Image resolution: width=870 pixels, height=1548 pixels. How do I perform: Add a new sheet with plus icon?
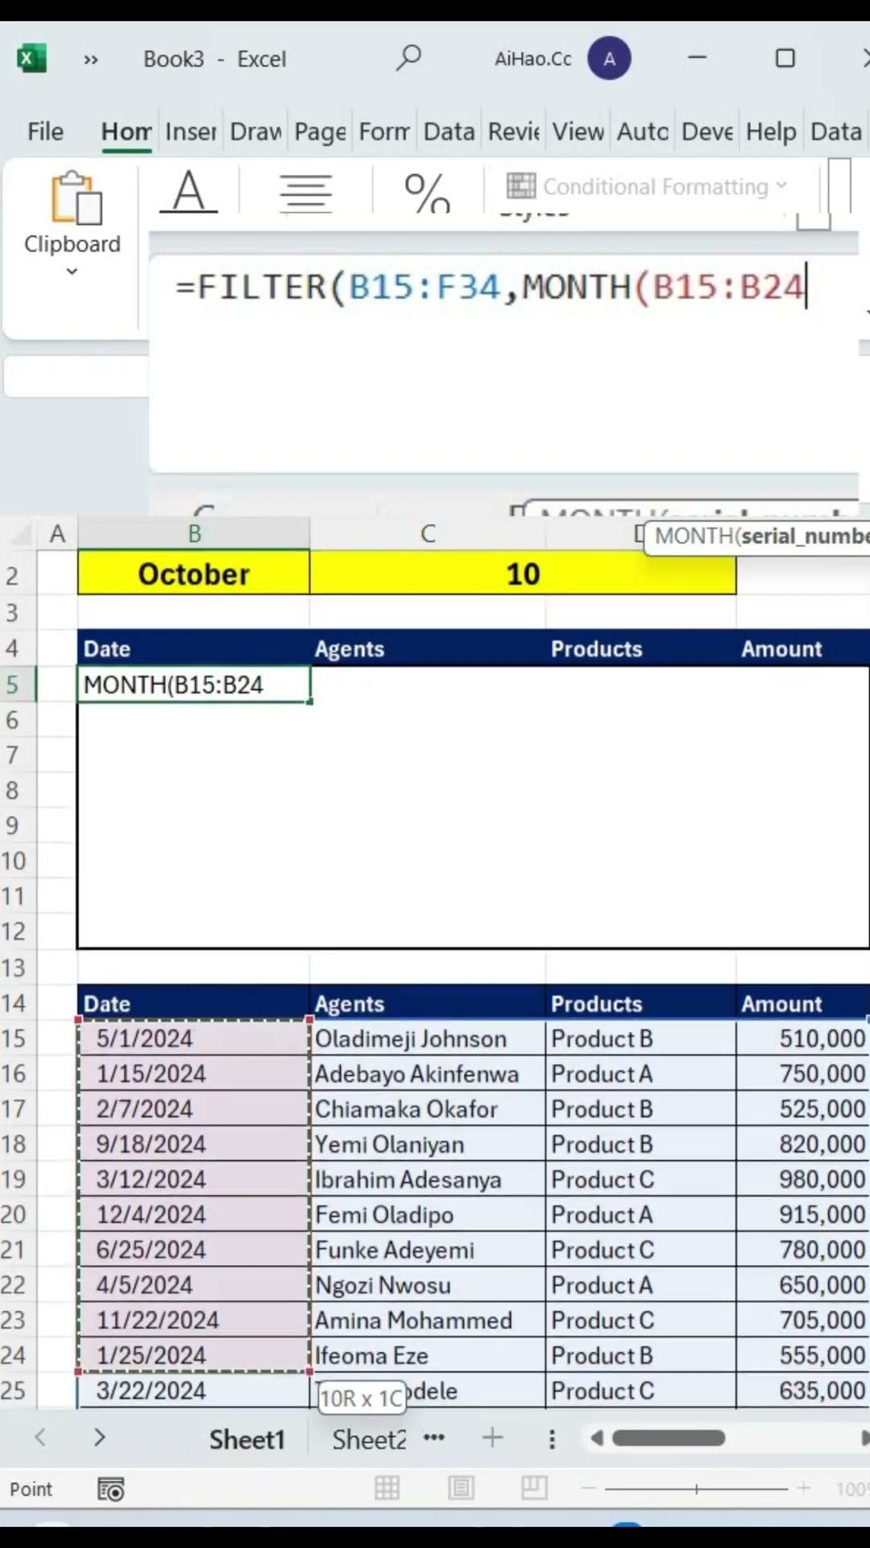[x=492, y=1438]
